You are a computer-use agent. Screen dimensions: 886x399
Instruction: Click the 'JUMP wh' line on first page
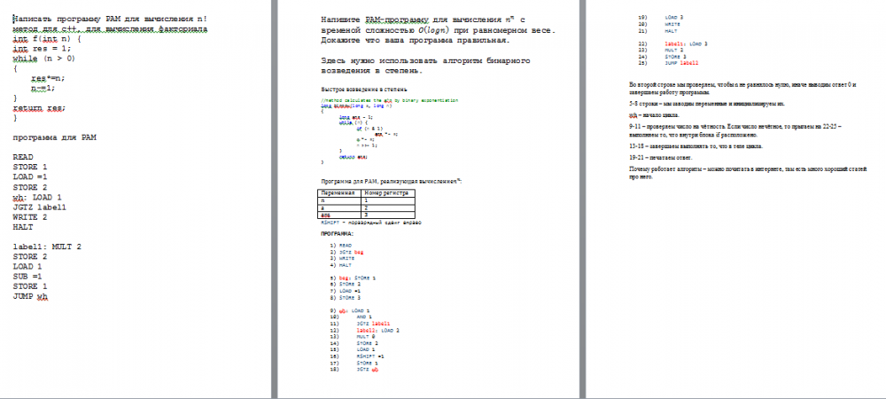click(30, 297)
